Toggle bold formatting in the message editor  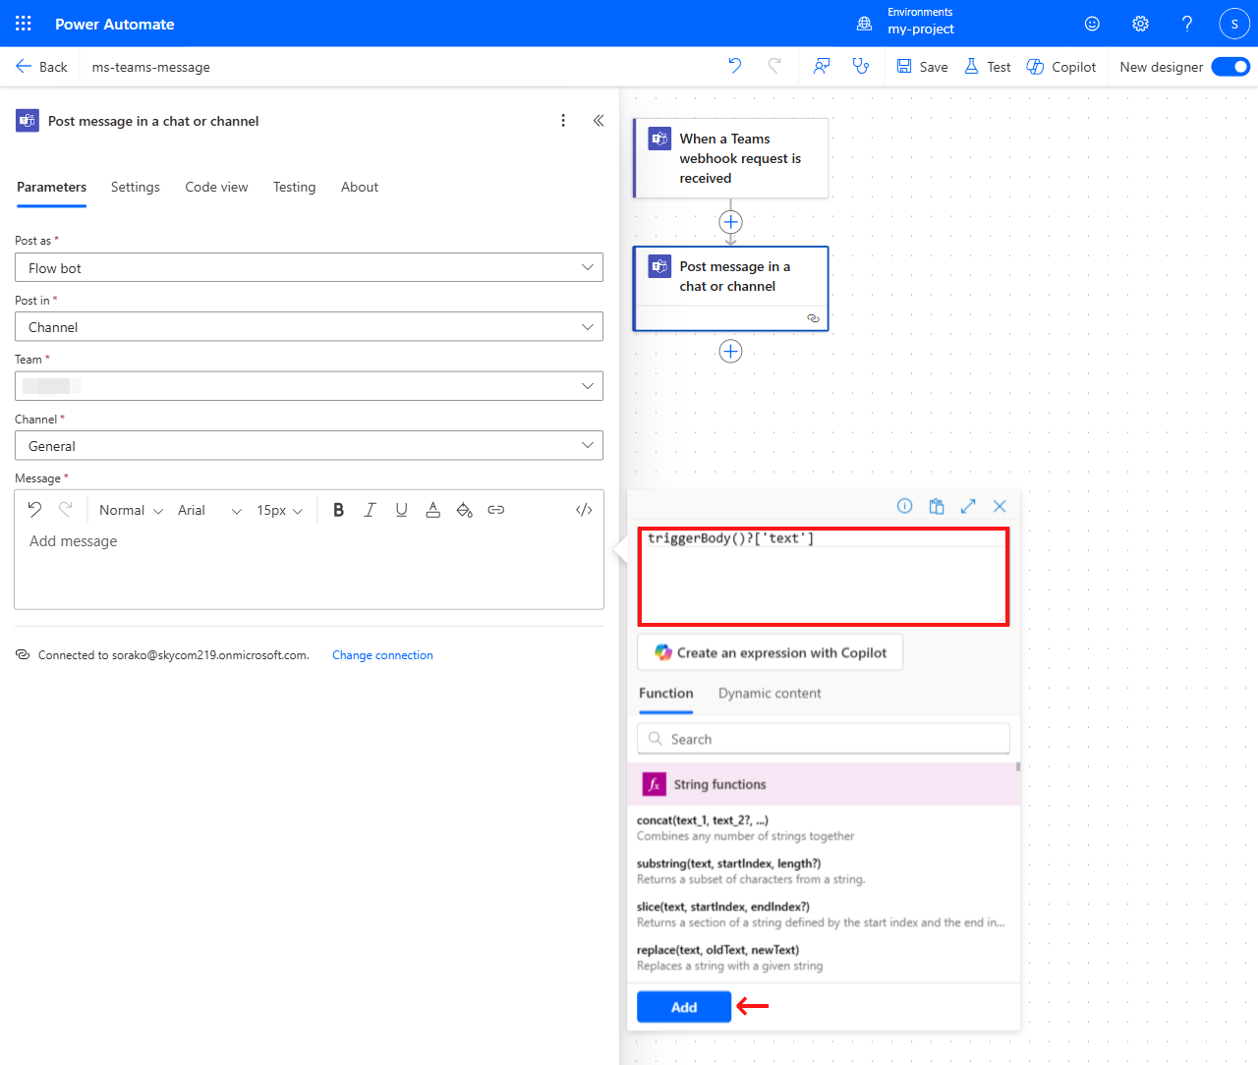click(338, 509)
